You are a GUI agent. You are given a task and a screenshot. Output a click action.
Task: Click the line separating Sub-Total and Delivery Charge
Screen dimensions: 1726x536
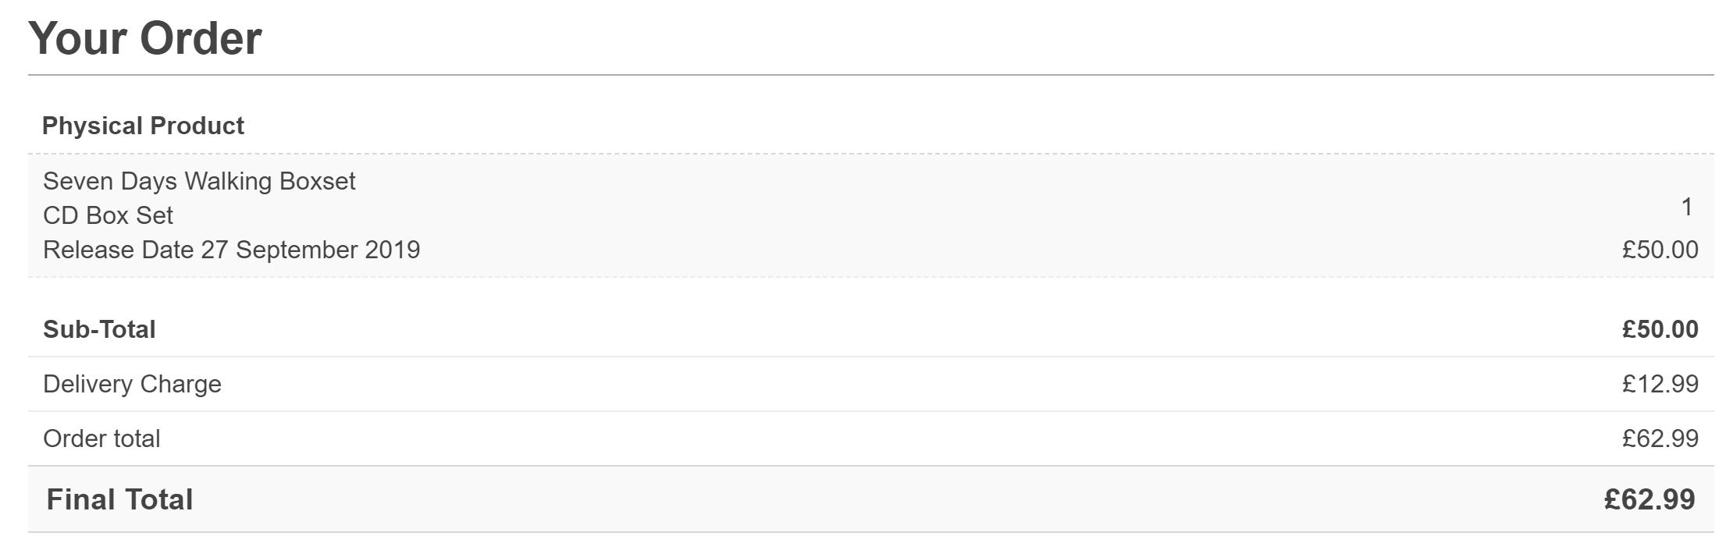[x=870, y=357]
